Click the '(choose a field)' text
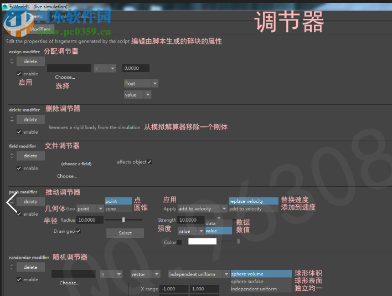The image size is (392, 296). click(76, 164)
